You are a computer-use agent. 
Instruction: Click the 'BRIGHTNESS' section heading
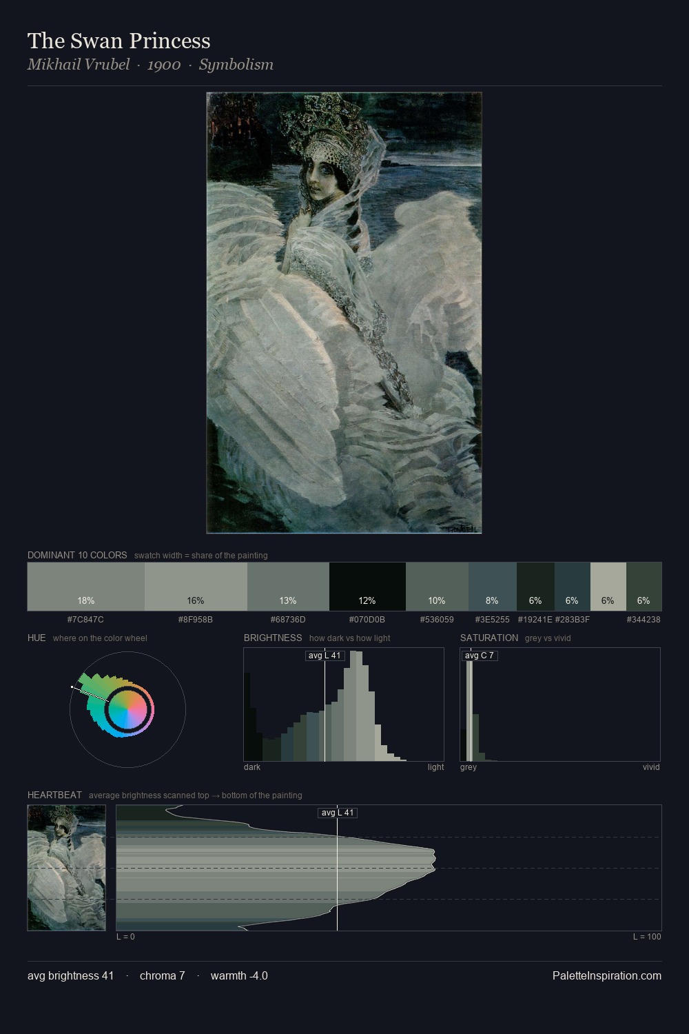tap(273, 638)
